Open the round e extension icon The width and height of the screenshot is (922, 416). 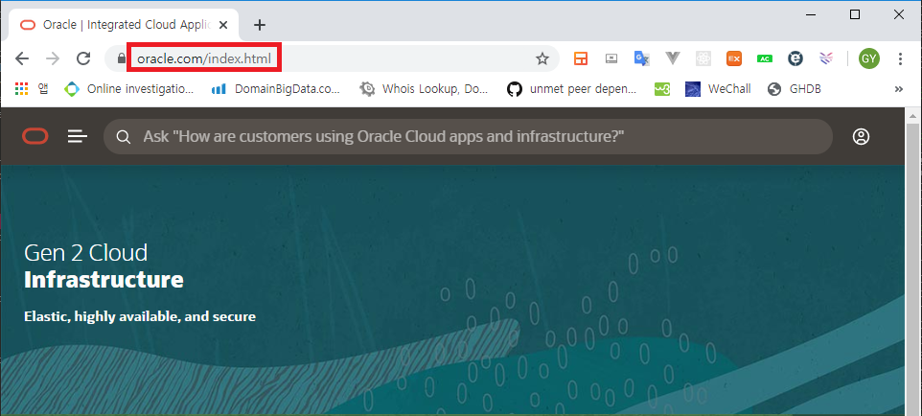[795, 58]
